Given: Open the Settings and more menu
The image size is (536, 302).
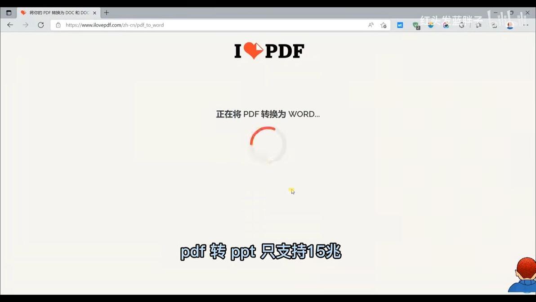Looking at the screenshot, I should click(x=526, y=25).
